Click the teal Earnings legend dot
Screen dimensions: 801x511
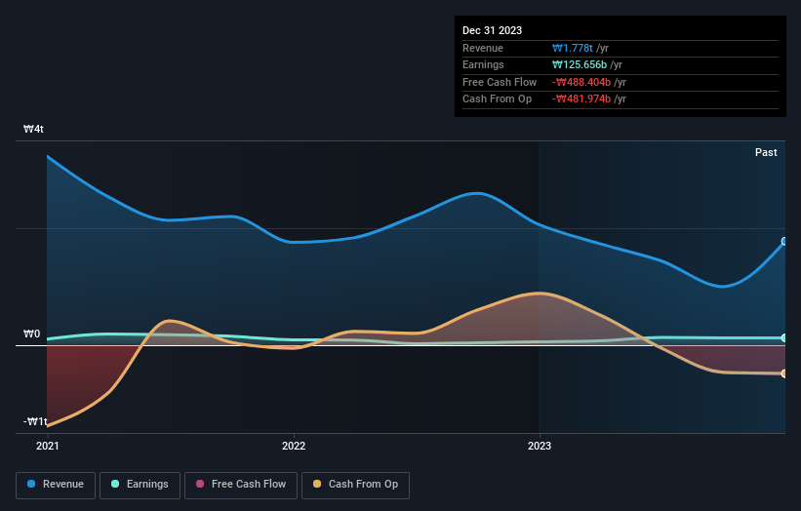pos(115,484)
